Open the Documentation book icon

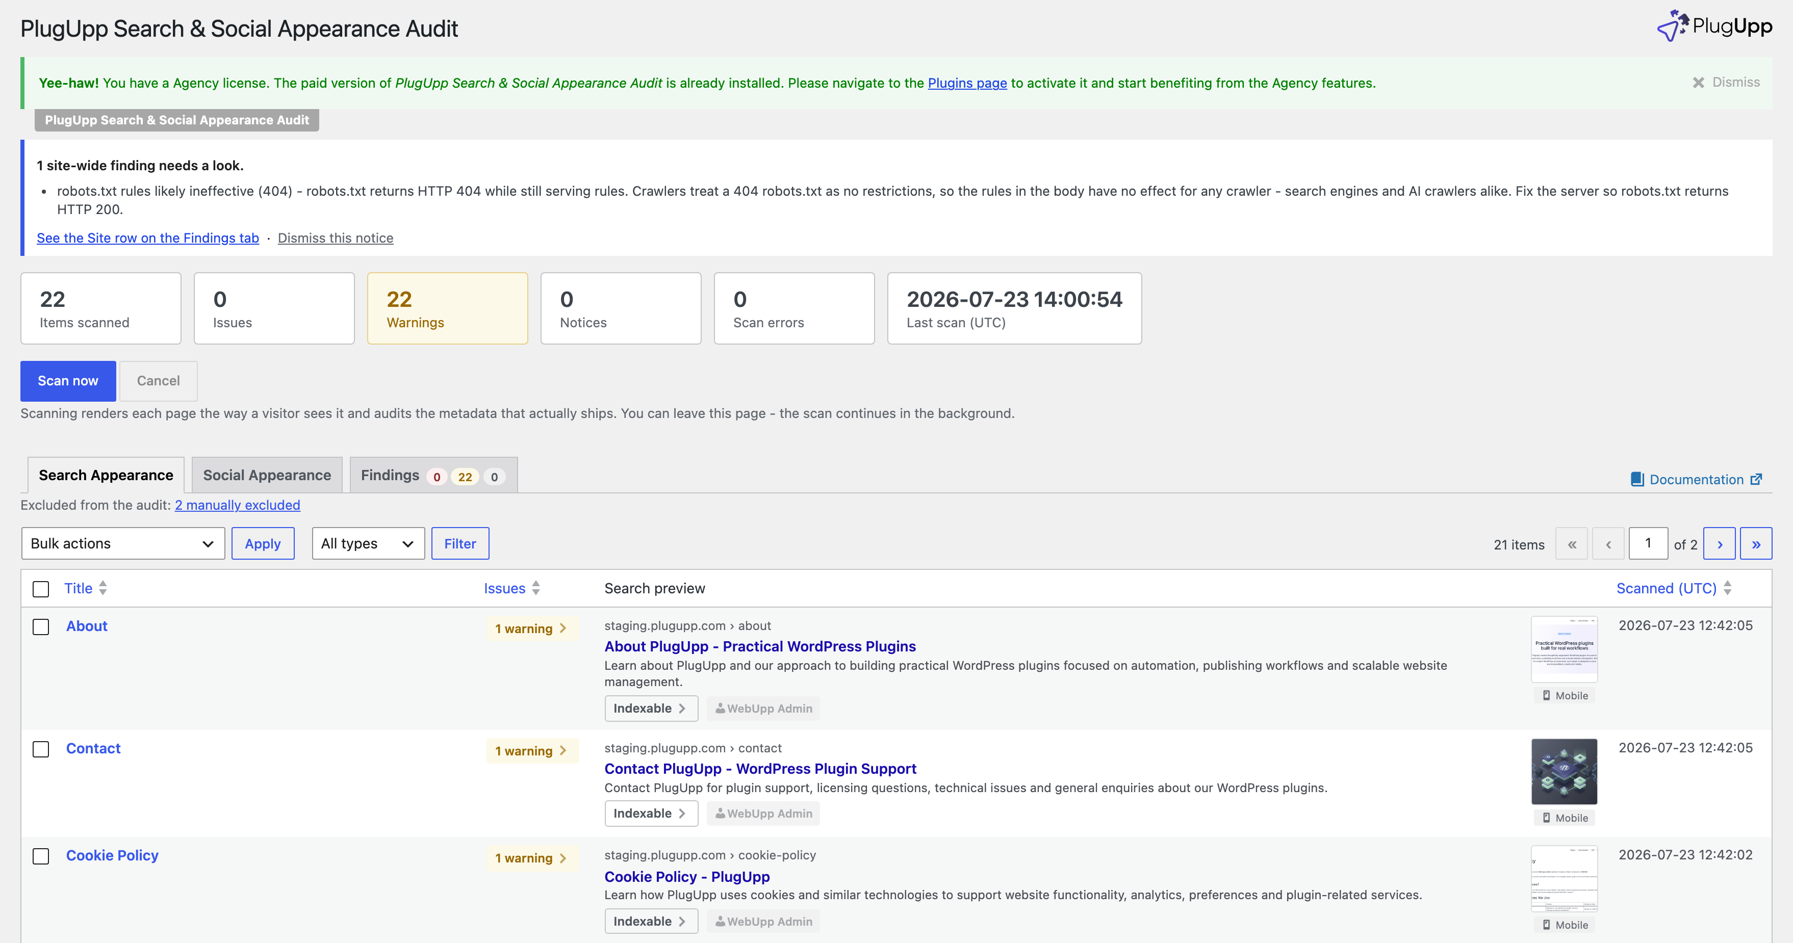1637,480
